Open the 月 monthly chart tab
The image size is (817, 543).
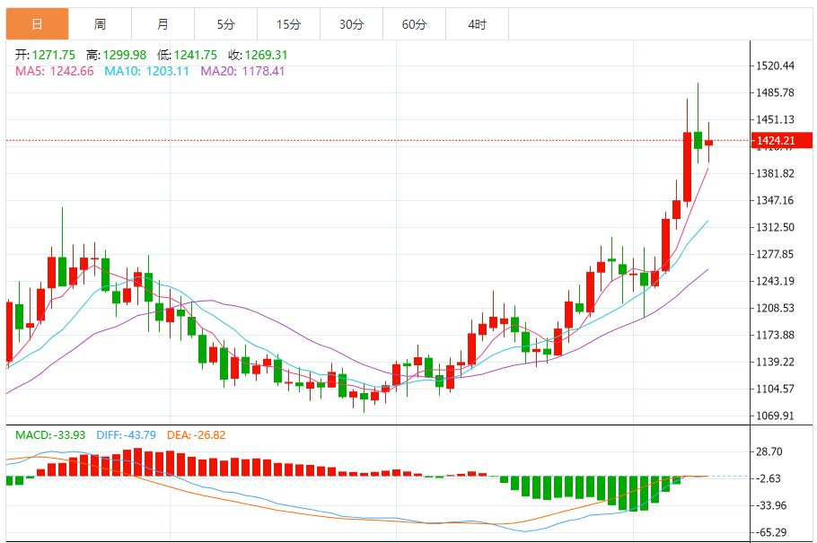tap(163, 24)
